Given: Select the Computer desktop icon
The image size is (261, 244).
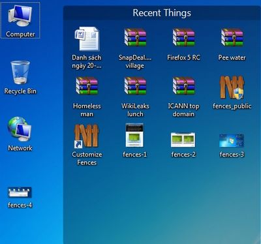Looking at the screenshot, I should pyautogui.click(x=20, y=21).
